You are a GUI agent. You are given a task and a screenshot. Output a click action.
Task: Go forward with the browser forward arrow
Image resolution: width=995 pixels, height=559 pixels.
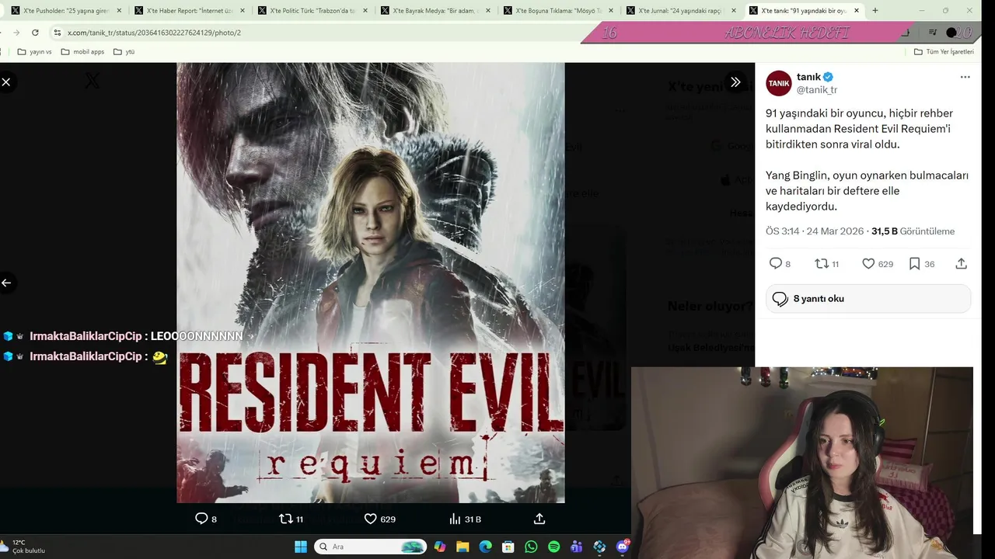click(x=15, y=33)
